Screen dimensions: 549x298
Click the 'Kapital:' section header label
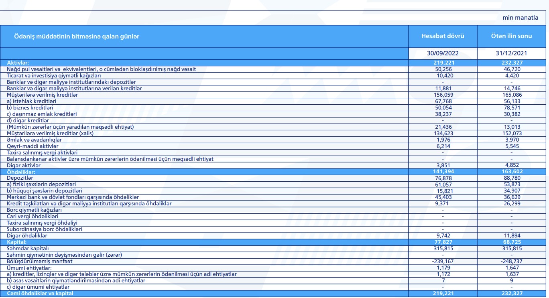pyautogui.click(x=17, y=243)
